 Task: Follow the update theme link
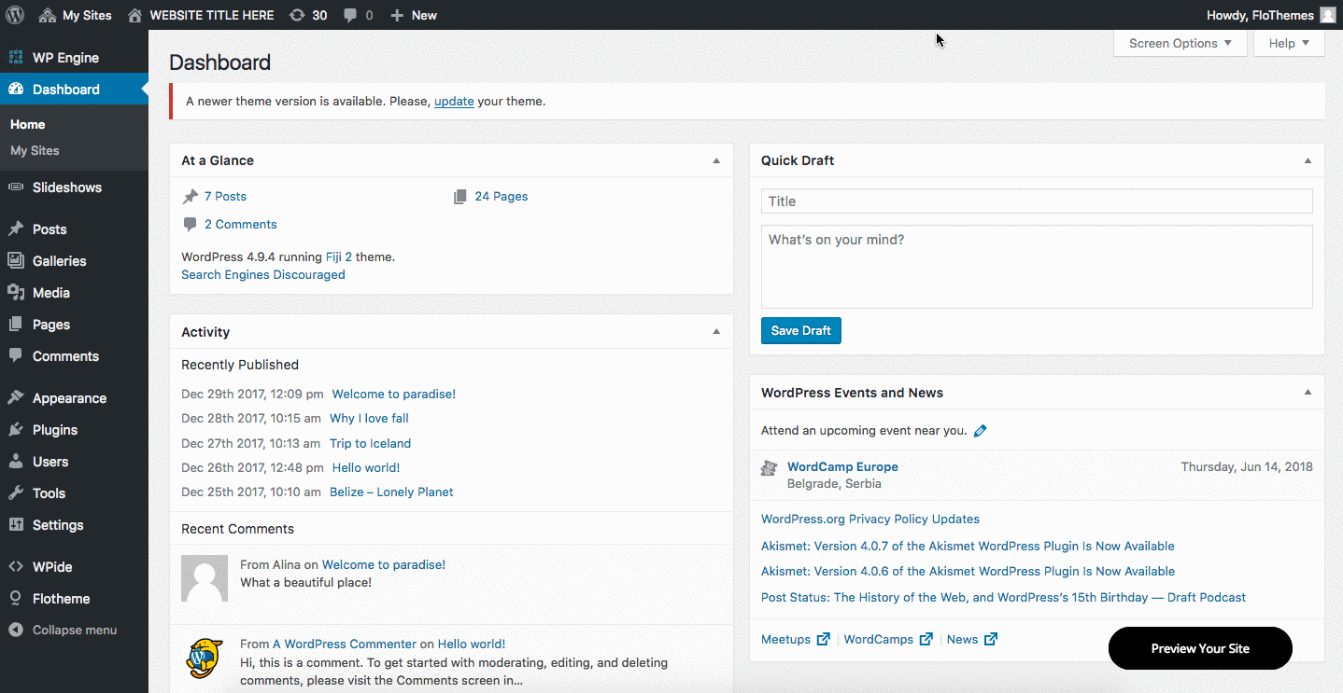(x=454, y=102)
